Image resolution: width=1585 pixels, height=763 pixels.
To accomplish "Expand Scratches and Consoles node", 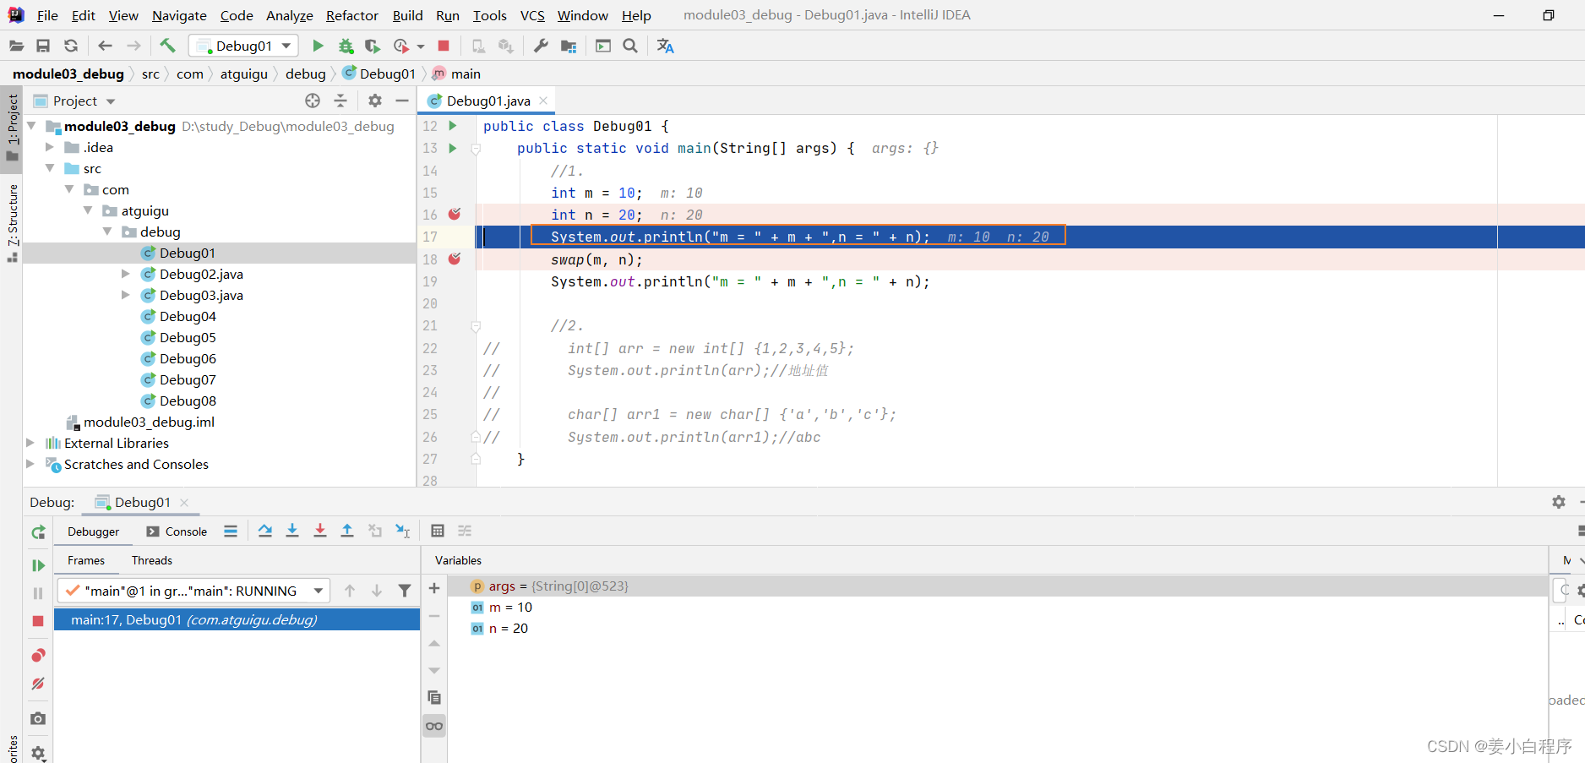I will click(x=30, y=464).
